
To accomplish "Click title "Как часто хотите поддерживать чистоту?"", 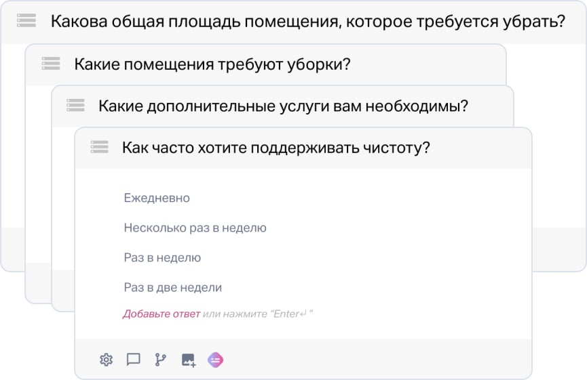I will coord(276,148).
